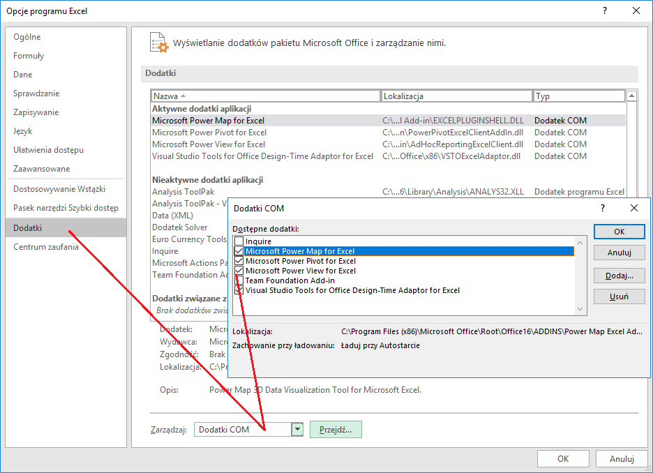Click OK in the Dodatki COM dialog
653x473 pixels.
[620, 232]
